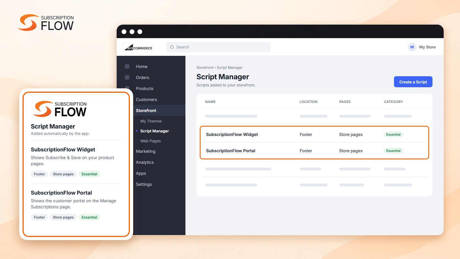Sort by the PAGES column header

(x=345, y=102)
